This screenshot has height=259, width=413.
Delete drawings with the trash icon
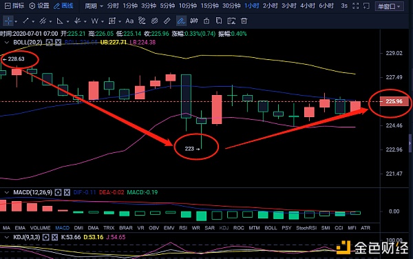click(244, 21)
